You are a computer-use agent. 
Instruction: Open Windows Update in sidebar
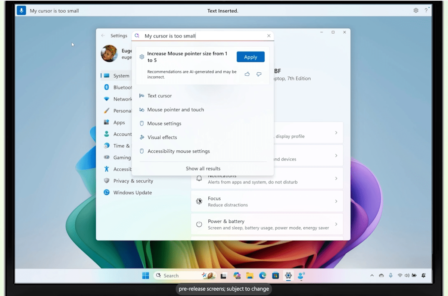(x=132, y=193)
